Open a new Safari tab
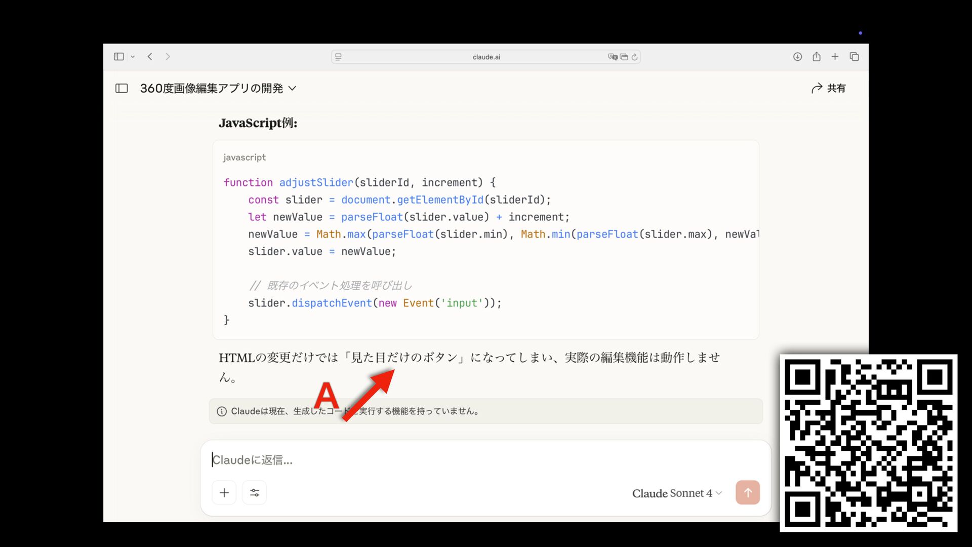 coord(835,57)
